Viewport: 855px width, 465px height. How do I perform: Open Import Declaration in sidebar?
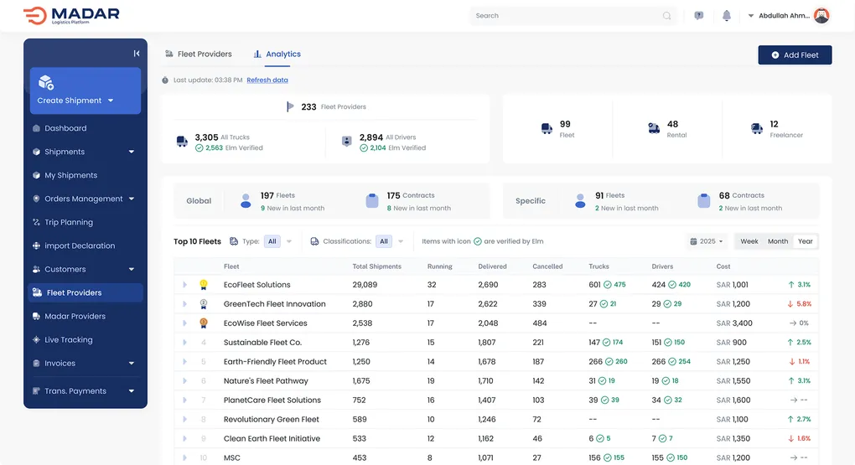point(79,246)
